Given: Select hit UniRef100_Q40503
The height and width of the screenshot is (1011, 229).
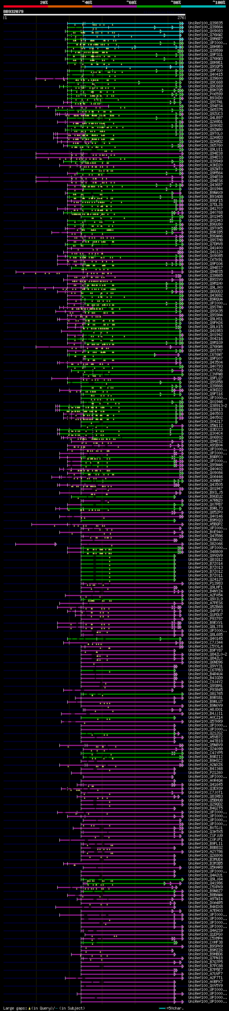Looking at the screenshot, I should [205, 414].
